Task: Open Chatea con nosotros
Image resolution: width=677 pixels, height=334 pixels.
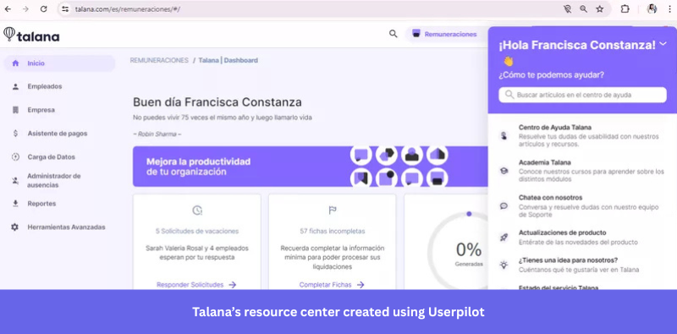Action: [x=582, y=205]
